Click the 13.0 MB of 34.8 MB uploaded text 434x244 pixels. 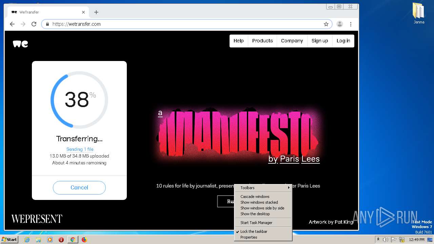tap(79, 156)
